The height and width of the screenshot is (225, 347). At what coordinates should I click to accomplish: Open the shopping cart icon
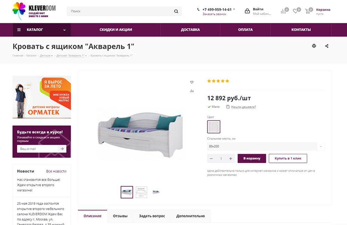(x=308, y=11)
